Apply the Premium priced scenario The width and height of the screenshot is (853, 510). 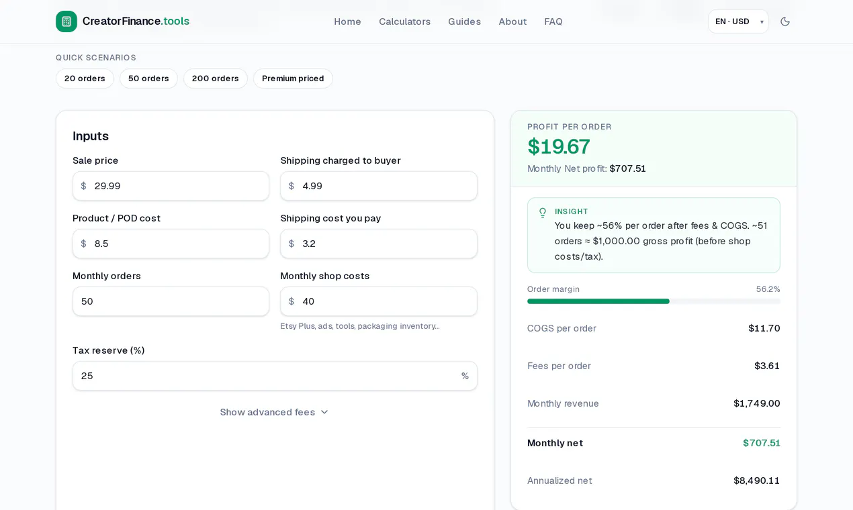tap(293, 79)
